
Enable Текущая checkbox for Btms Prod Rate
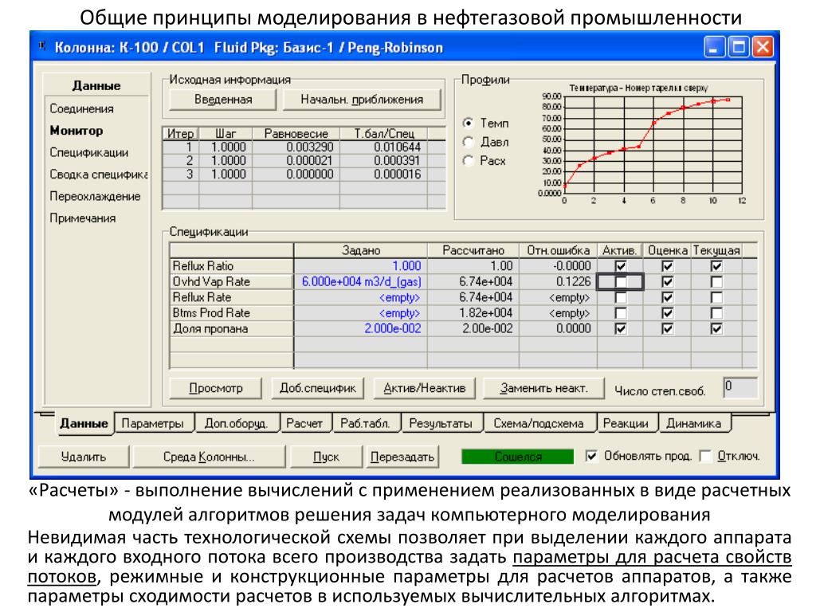click(x=716, y=313)
